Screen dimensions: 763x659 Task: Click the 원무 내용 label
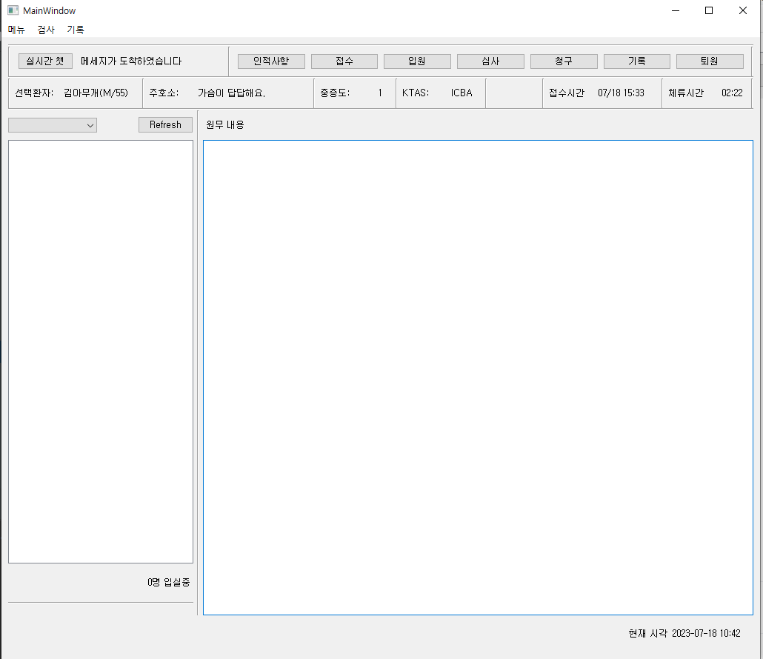(224, 125)
